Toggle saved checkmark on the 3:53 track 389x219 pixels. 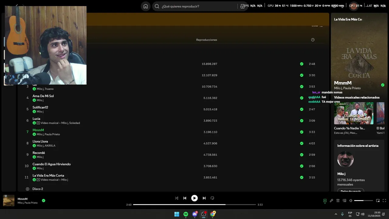[301, 87]
